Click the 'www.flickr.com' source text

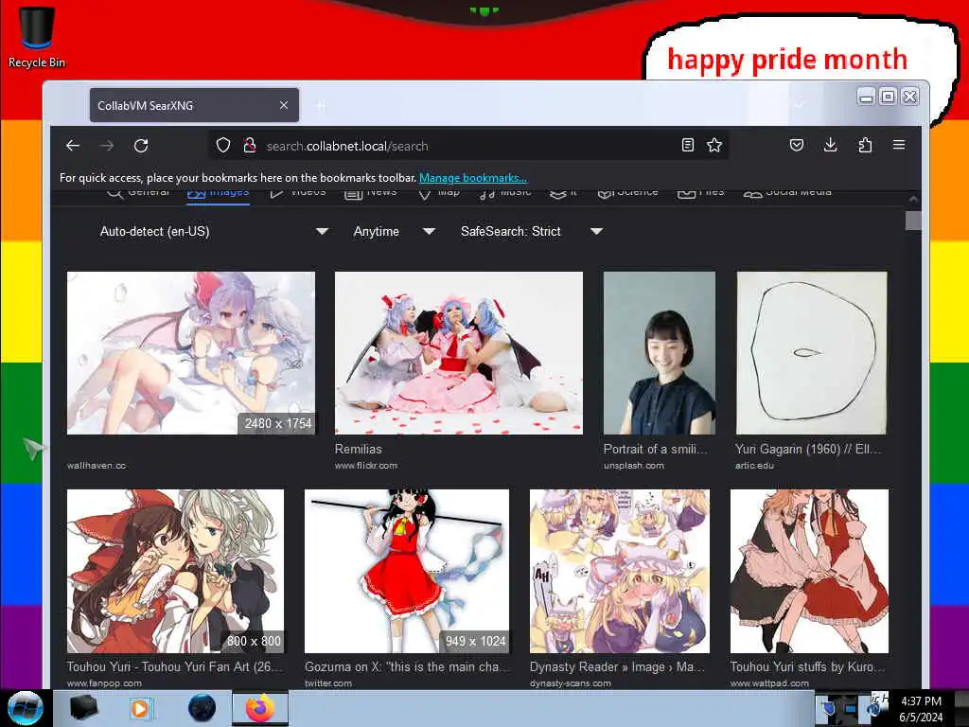[x=366, y=466]
